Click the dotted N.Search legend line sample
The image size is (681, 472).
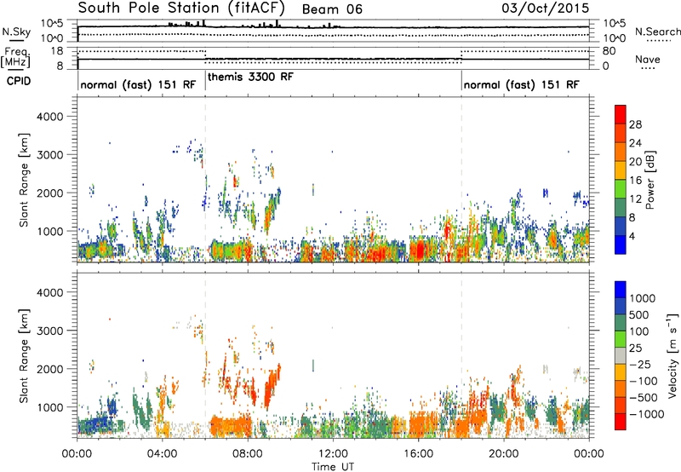(658, 40)
